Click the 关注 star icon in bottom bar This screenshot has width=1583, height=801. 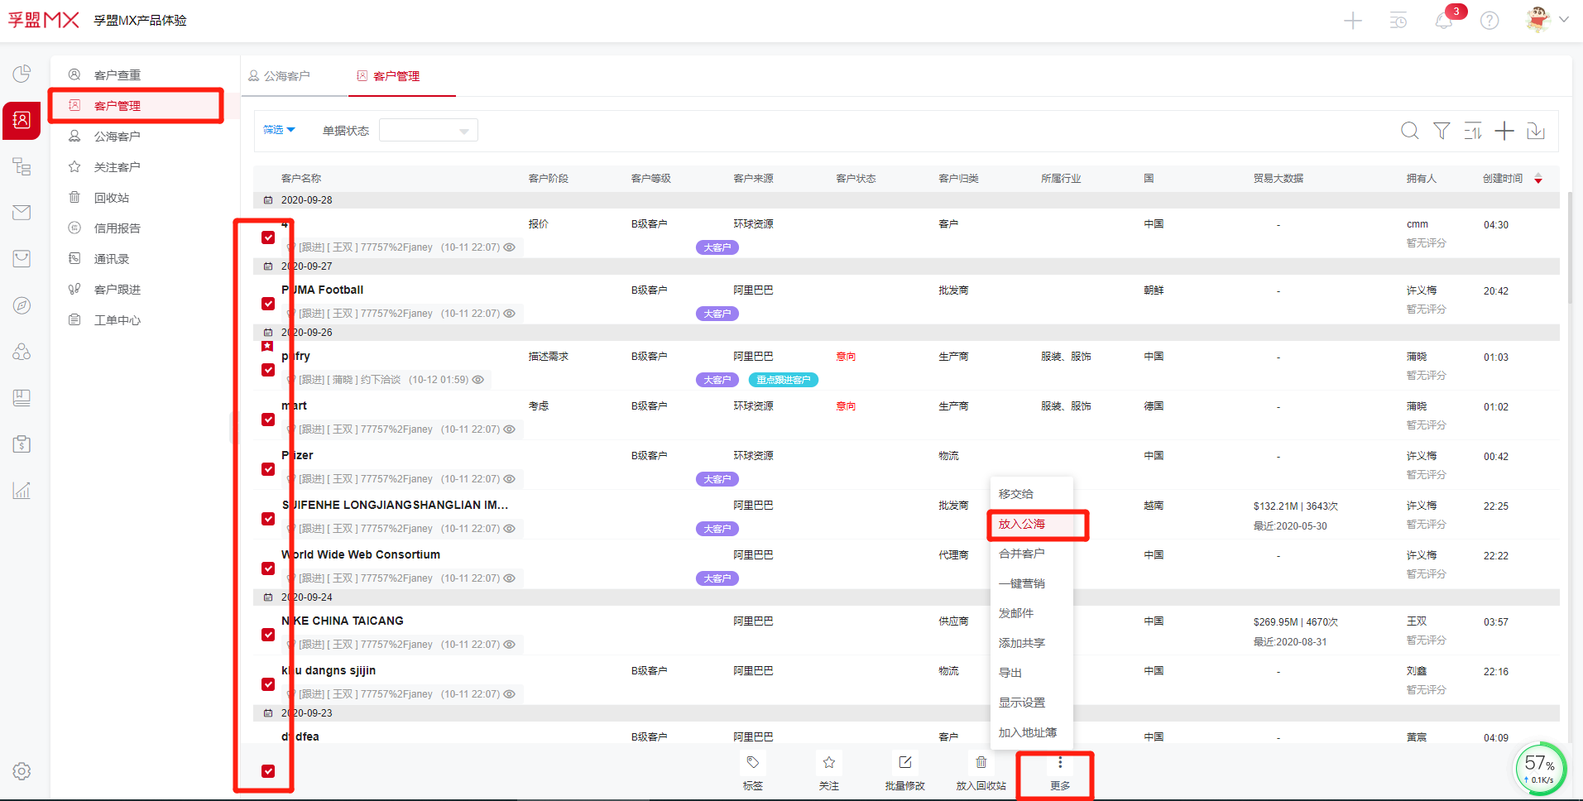click(828, 762)
